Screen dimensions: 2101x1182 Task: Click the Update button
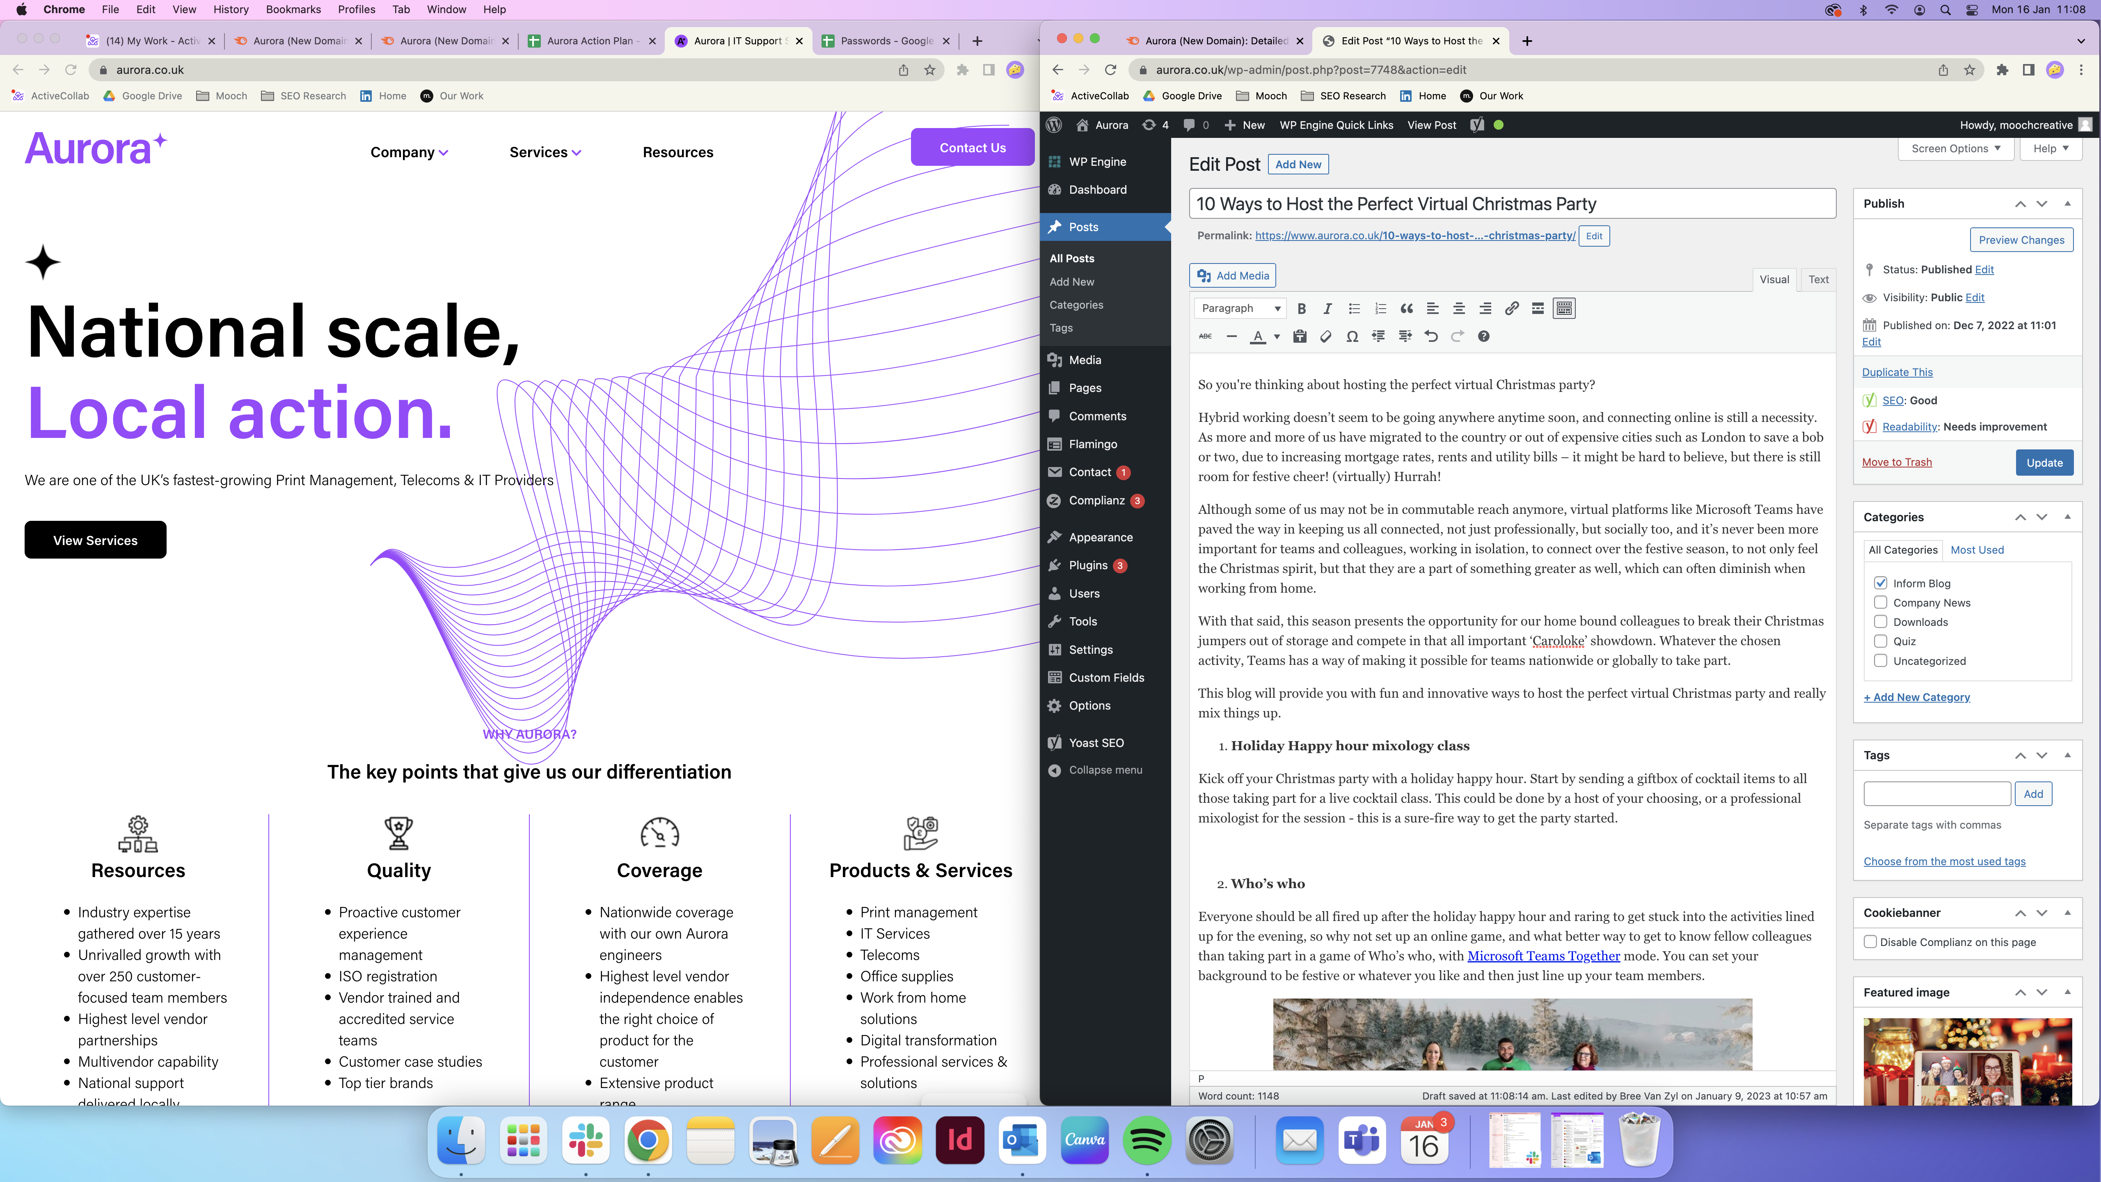click(x=2044, y=463)
